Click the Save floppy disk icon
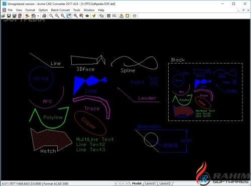Viewport: 251px width, 186px height. [9, 16]
